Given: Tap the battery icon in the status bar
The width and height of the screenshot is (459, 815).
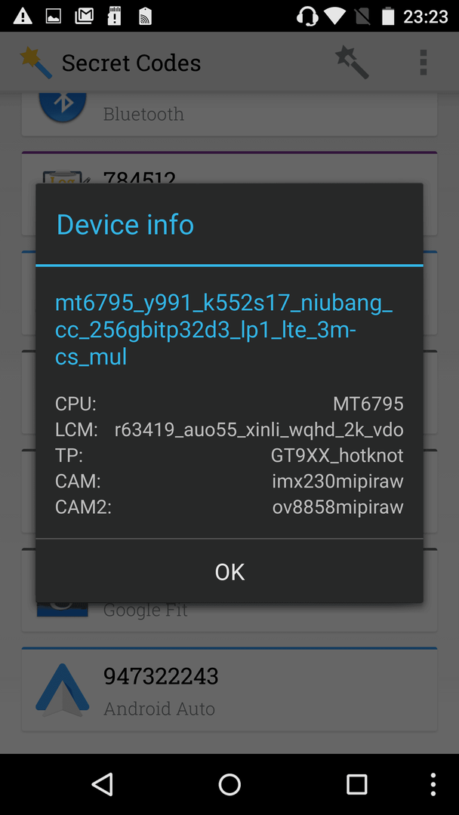Looking at the screenshot, I should (388, 16).
